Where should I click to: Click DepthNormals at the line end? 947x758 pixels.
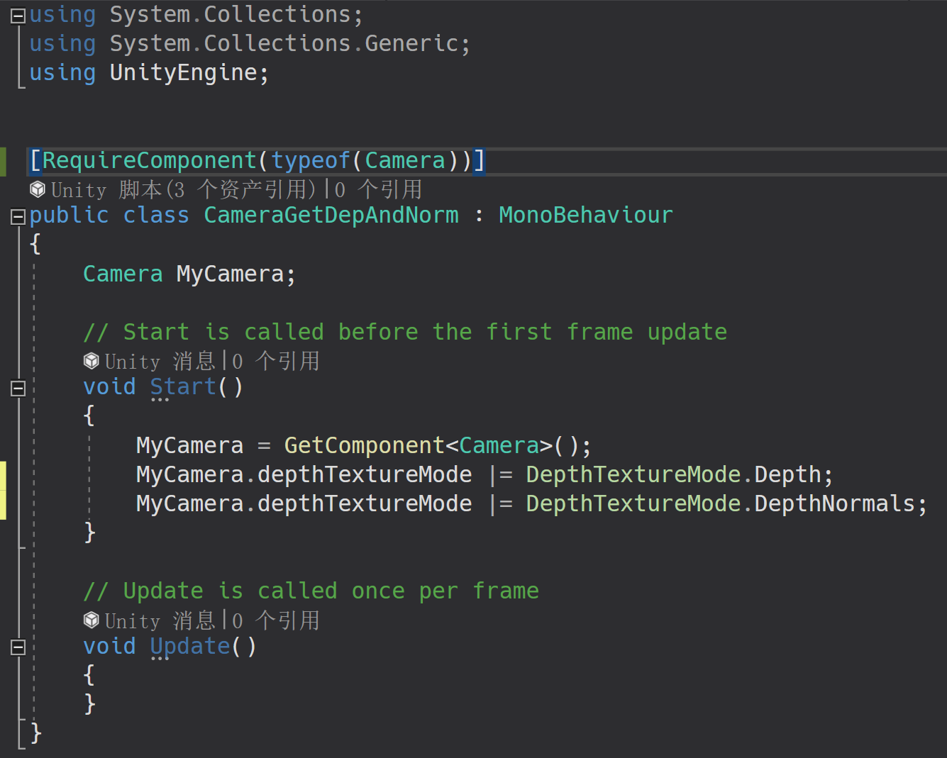pos(834,503)
